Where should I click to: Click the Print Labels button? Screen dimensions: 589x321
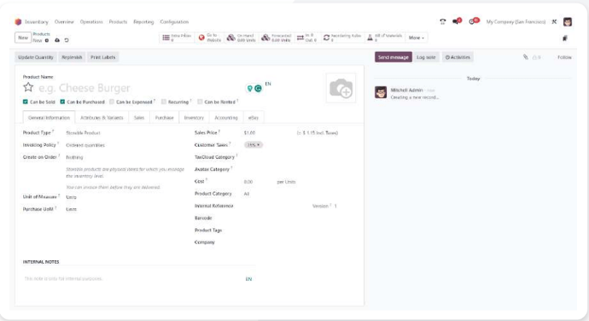click(x=103, y=57)
